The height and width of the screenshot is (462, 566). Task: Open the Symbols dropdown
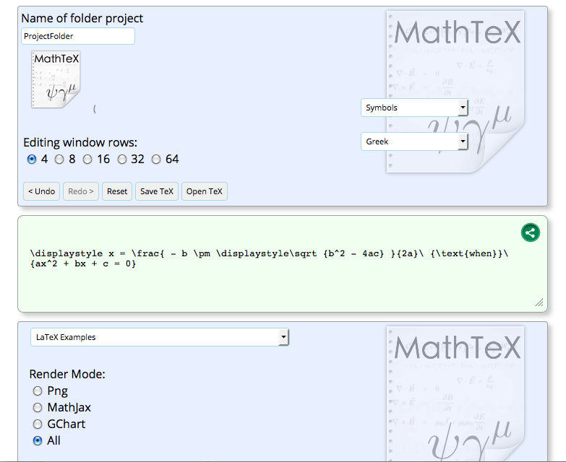click(x=414, y=108)
